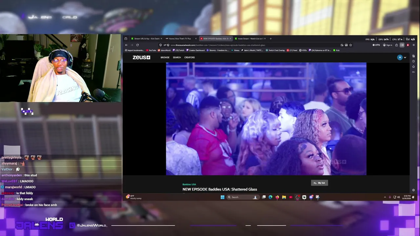The height and width of the screenshot is (236, 420).
Task: Open Vimeo bookmark
Action: pyautogui.click(x=236, y=50)
